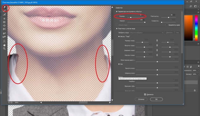Collapse the Пластика с учетом лица section
Image resolution: width=200 pixels, height=116 pixels.
tap(117, 29)
